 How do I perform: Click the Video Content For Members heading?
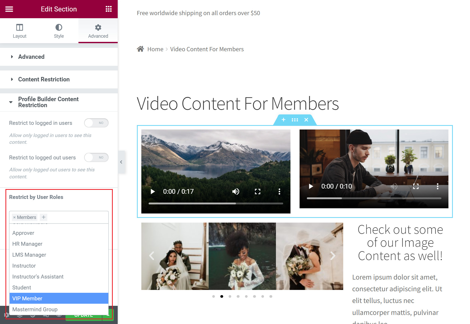pos(238,103)
